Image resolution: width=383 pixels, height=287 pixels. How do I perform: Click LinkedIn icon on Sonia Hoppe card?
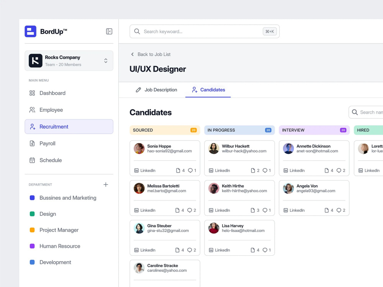[137, 170]
